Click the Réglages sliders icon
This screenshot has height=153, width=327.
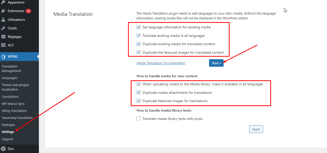tap(3, 37)
